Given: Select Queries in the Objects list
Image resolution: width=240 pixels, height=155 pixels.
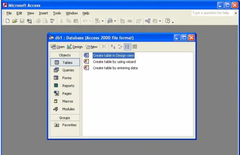Looking at the screenshot, I should [x=65, y=70].
